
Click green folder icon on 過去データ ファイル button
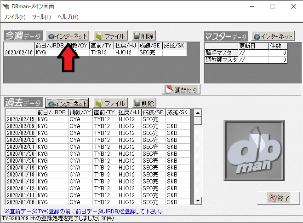[x=99, y=103]
